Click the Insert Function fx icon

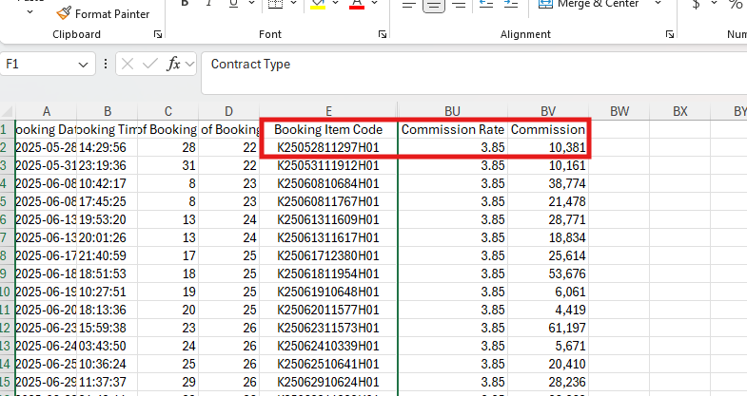point(173,65)
